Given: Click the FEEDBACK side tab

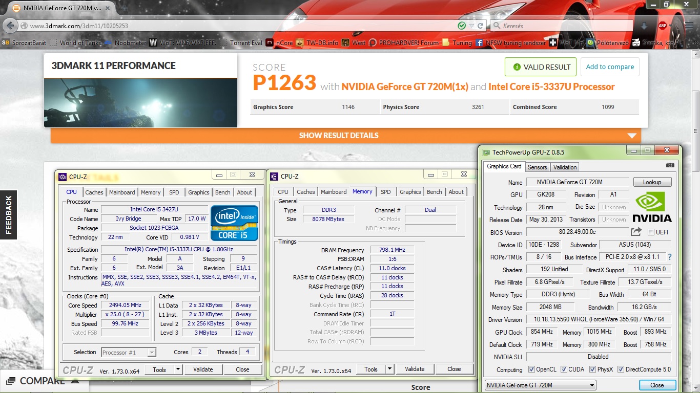Looking at the screenshot, I should tap(8, 215).
